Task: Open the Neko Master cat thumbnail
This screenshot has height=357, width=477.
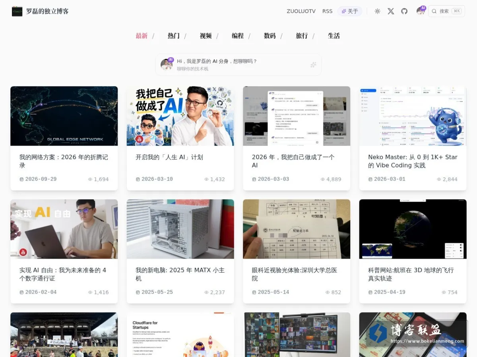Action: pyautogui.click(x=413, y=116)
